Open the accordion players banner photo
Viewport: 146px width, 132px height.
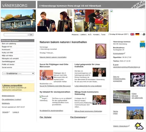55,20
